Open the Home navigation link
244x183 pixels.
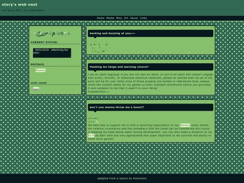(x=100, y=18)
